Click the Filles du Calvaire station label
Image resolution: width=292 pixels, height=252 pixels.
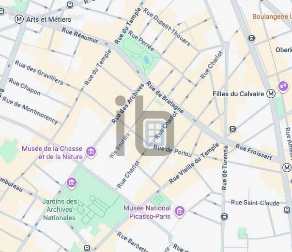click(238, 94)
